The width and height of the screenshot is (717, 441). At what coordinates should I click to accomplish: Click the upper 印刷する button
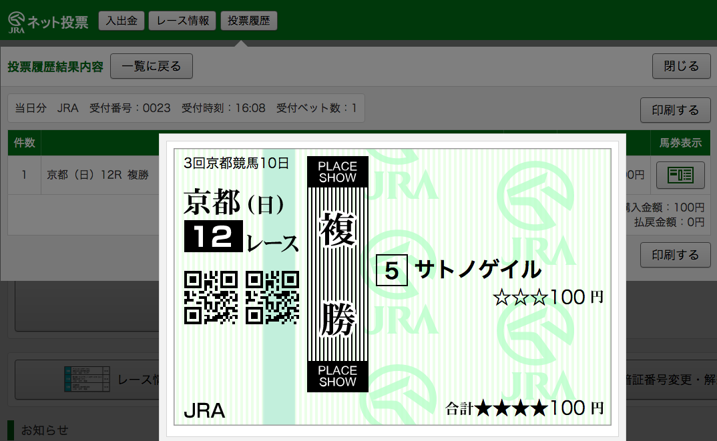click(675, 110)
